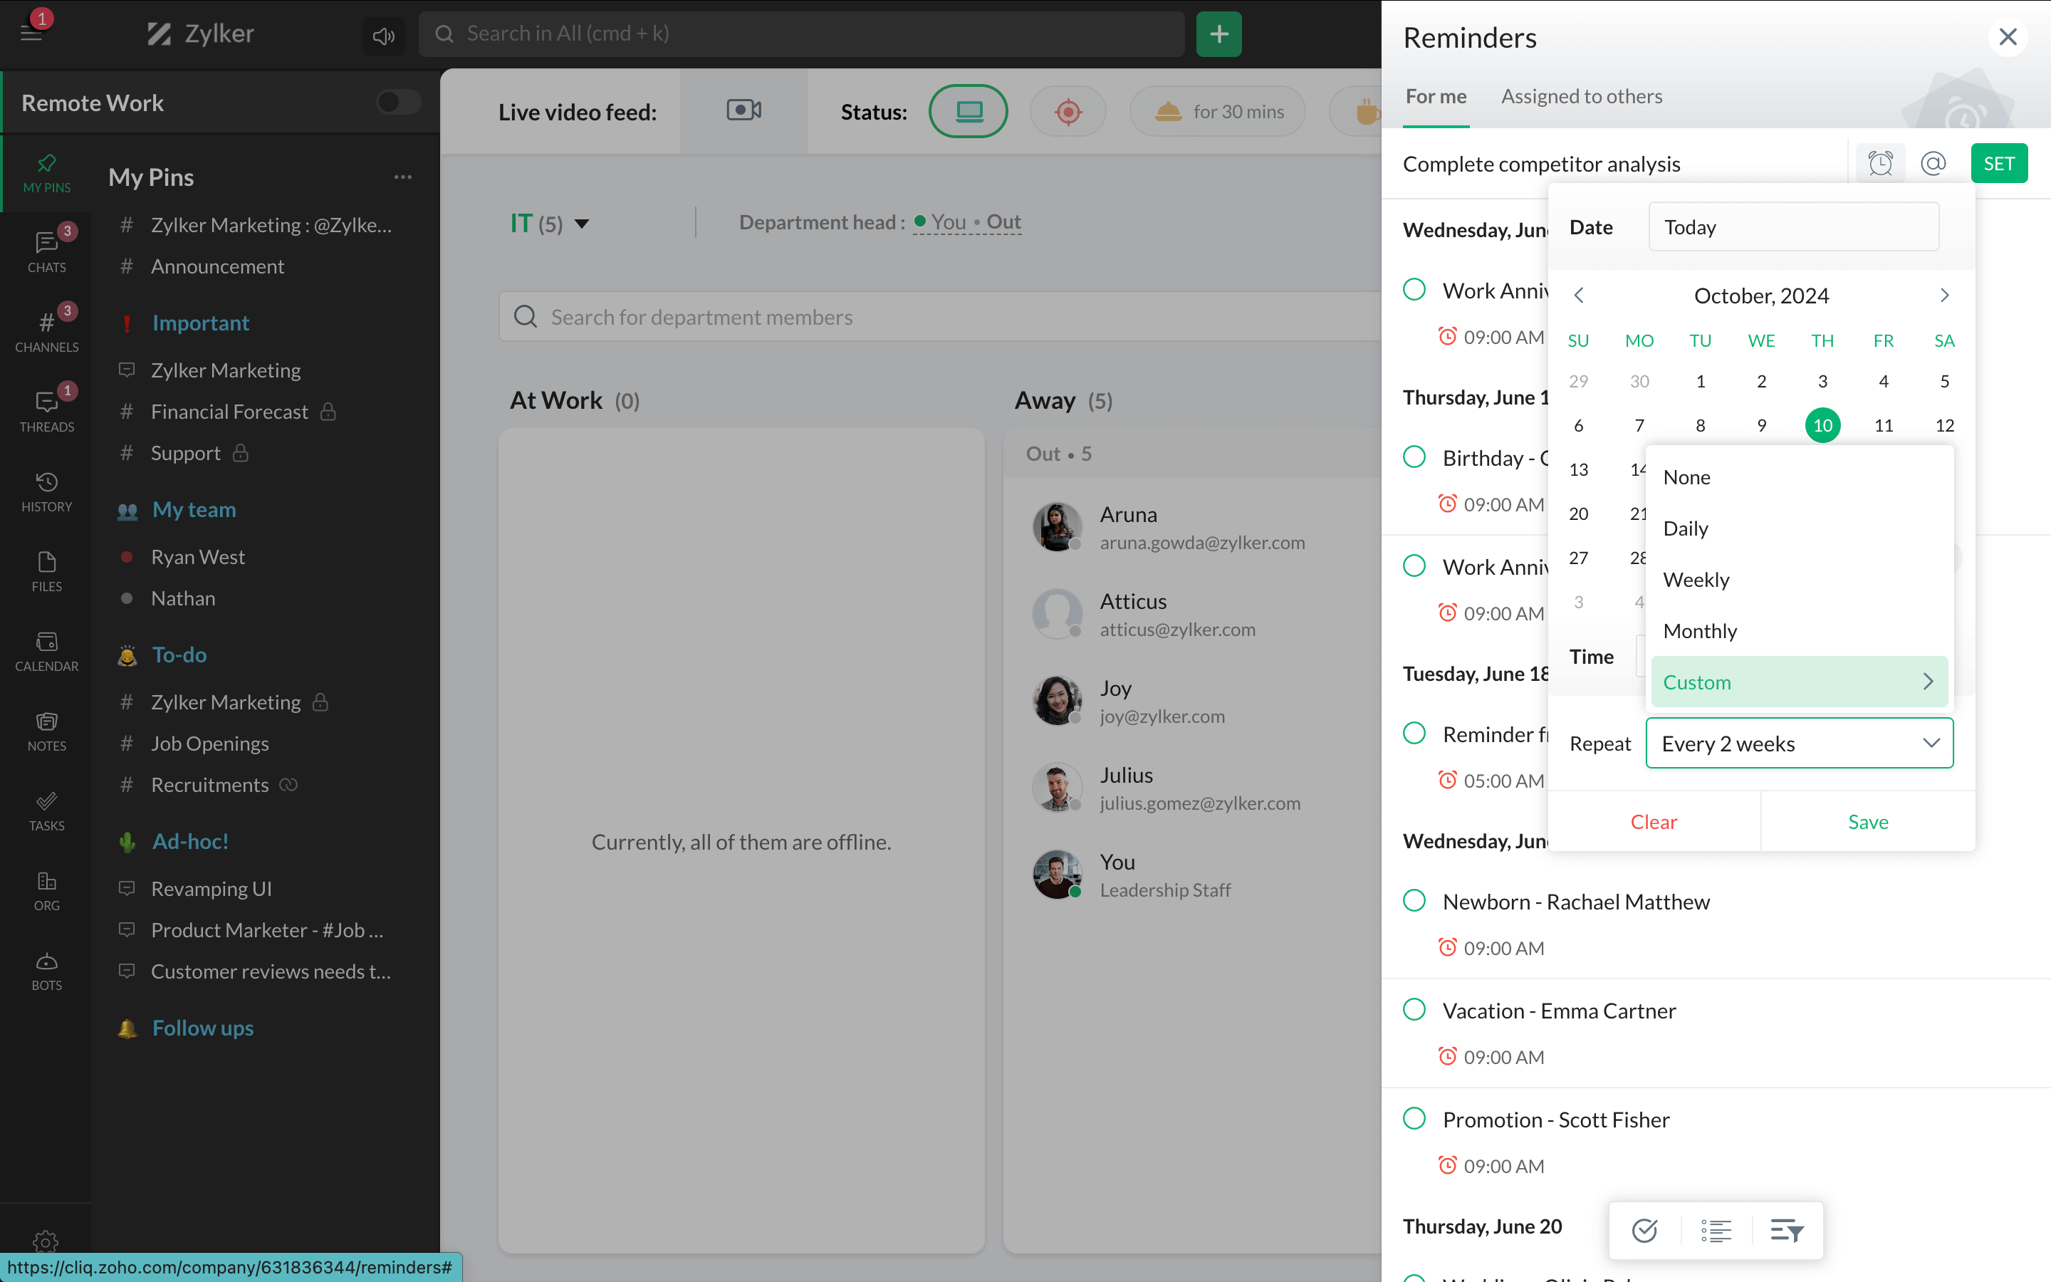
Task: Click Save button for reminder settings
Action: (x=1867, y=820)
